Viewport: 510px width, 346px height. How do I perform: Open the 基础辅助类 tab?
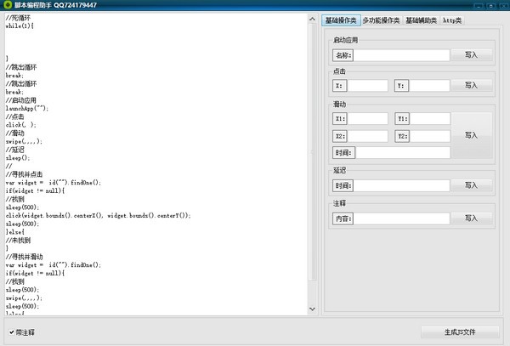click(422, 20)
